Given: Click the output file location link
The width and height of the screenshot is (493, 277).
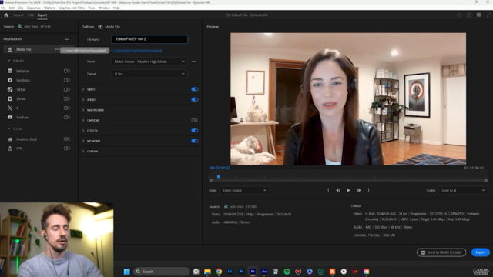Looking at the screenshot, I should click(137, 51).
